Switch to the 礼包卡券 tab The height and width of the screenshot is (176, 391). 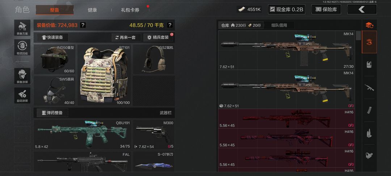pyautogui.click(x=130, y=10)
